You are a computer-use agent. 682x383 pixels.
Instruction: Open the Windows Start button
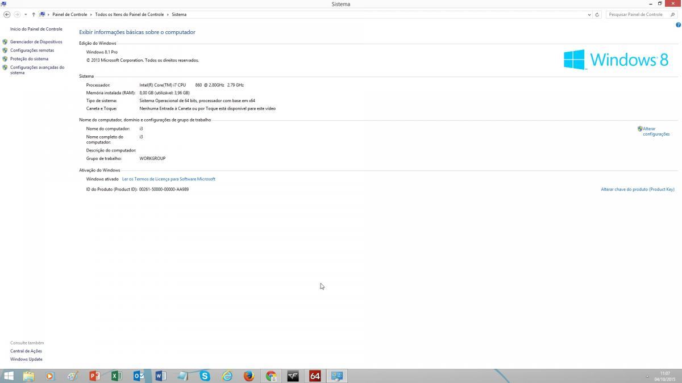coord(9,376)
